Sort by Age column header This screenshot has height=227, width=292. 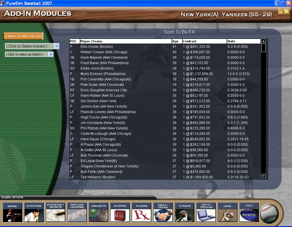coord(177,41)
